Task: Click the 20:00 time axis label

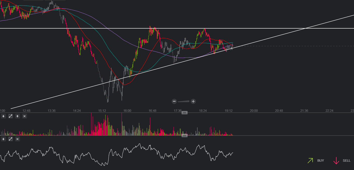Action: click(x=254, y=111)
